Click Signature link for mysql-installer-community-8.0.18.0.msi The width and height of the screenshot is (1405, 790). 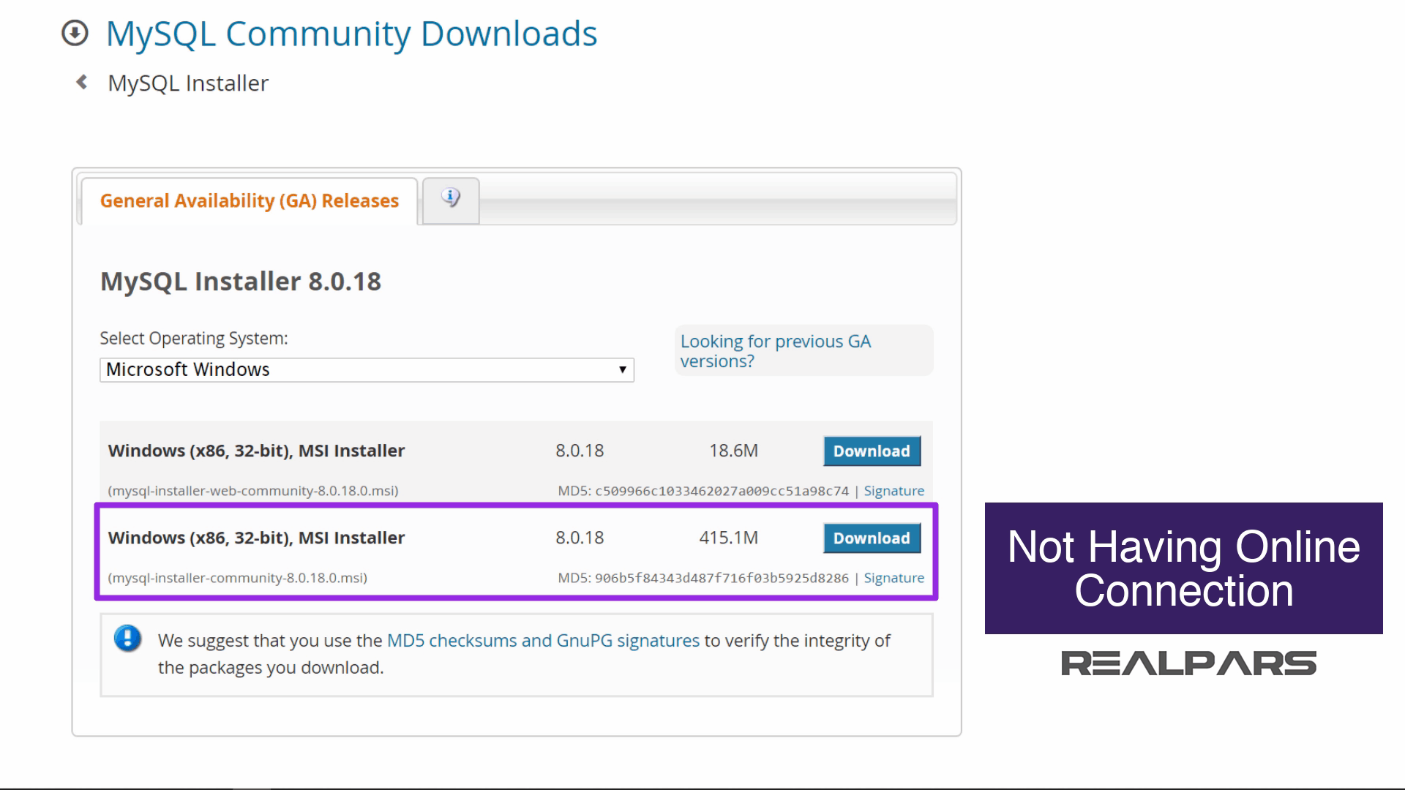[893, 578]
